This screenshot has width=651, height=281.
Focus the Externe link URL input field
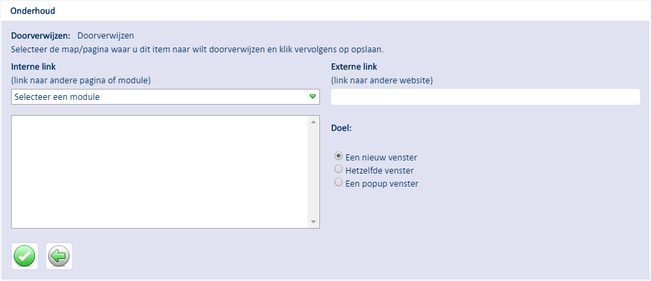tap(485, 97)
